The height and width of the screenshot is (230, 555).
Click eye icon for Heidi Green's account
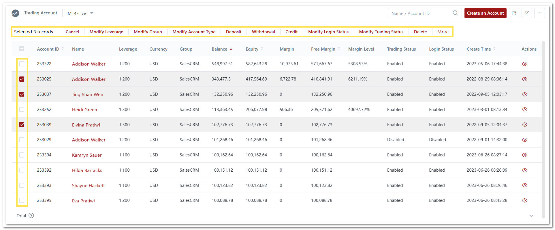pos(524,110)
